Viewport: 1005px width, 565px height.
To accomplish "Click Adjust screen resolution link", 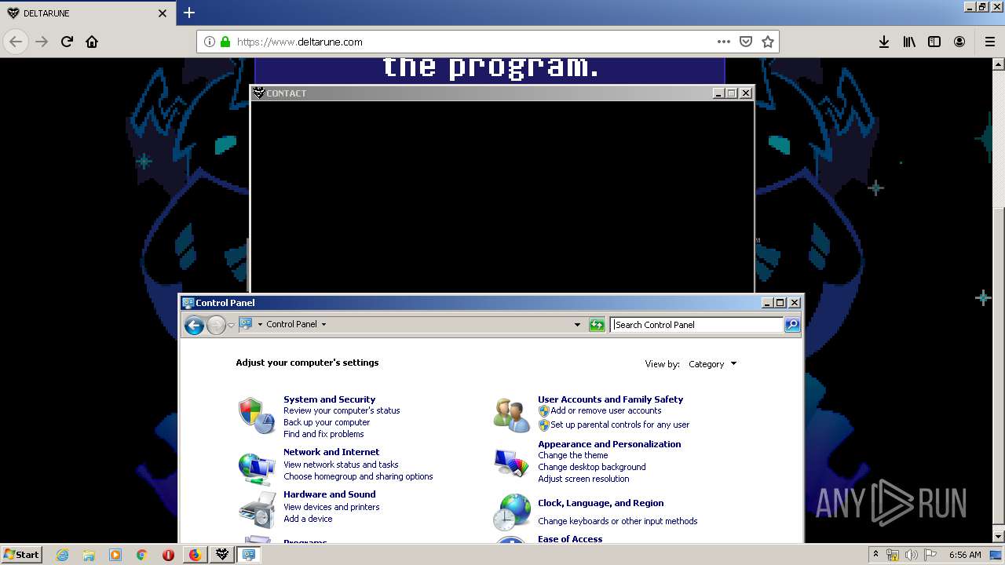I will coord(583,479).
